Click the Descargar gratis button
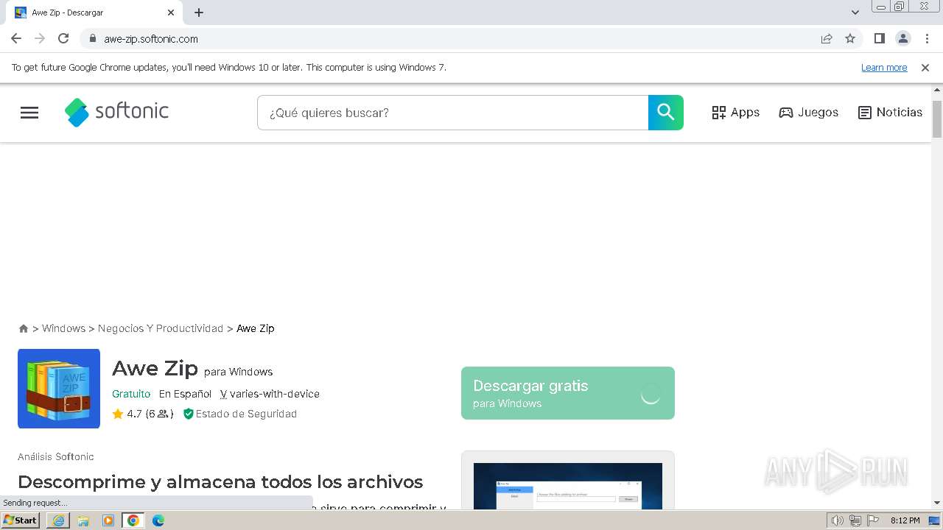This screenshot has width=943, height=530. [567, 393]
